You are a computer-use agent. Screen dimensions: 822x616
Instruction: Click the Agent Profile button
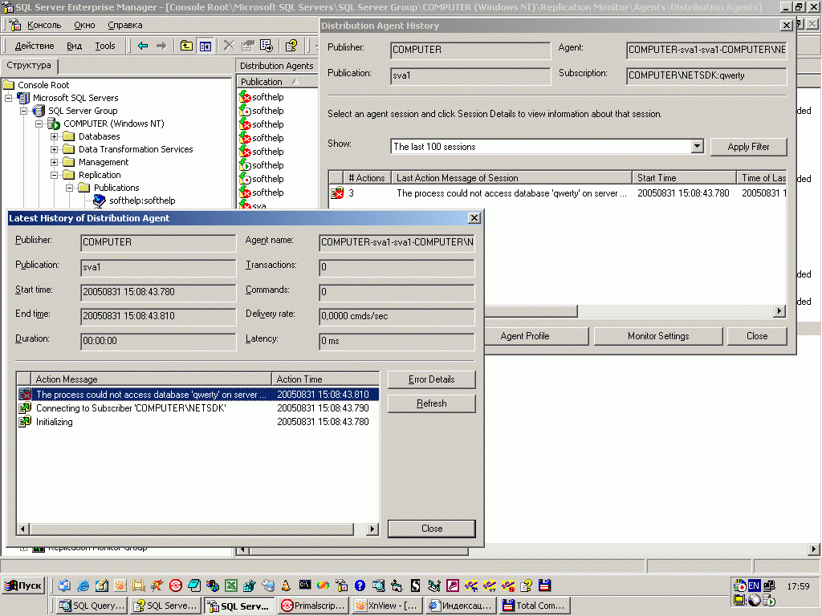coord(525,336)
